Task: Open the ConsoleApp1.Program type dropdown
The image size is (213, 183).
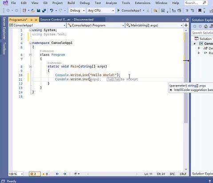Action: tap(96, 25)
